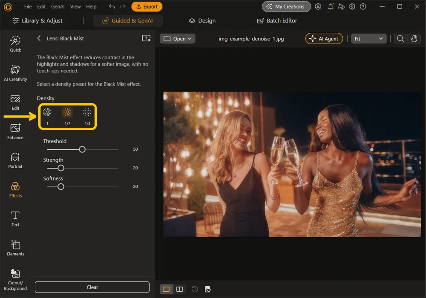Image resolution: width=426 pixels, height=298 pixels.
Task: Open the Enhance panel
Action: pyautogui.click(x=15, y=132)
